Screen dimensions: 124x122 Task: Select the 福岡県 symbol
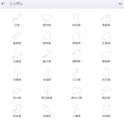[77, 56]
